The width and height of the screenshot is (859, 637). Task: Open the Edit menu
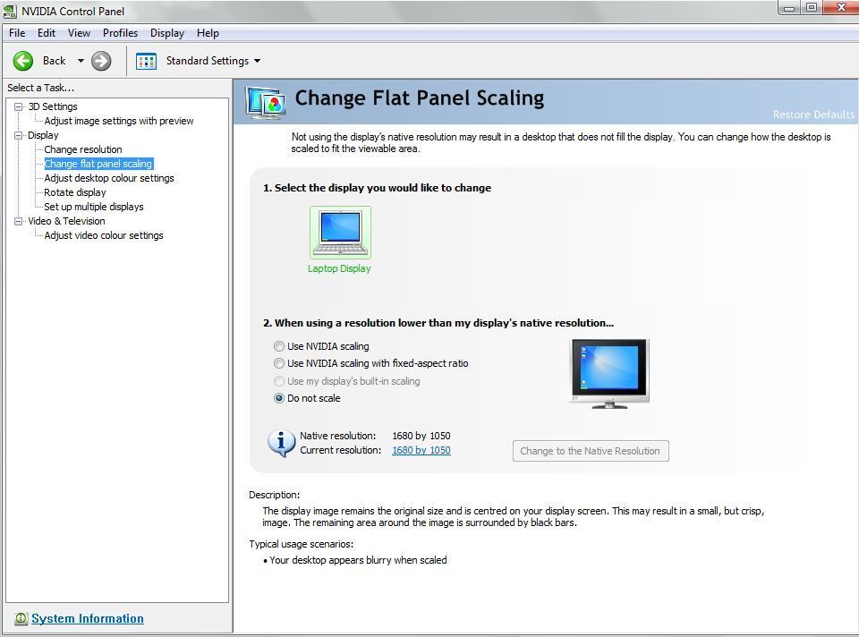(46, 33)
